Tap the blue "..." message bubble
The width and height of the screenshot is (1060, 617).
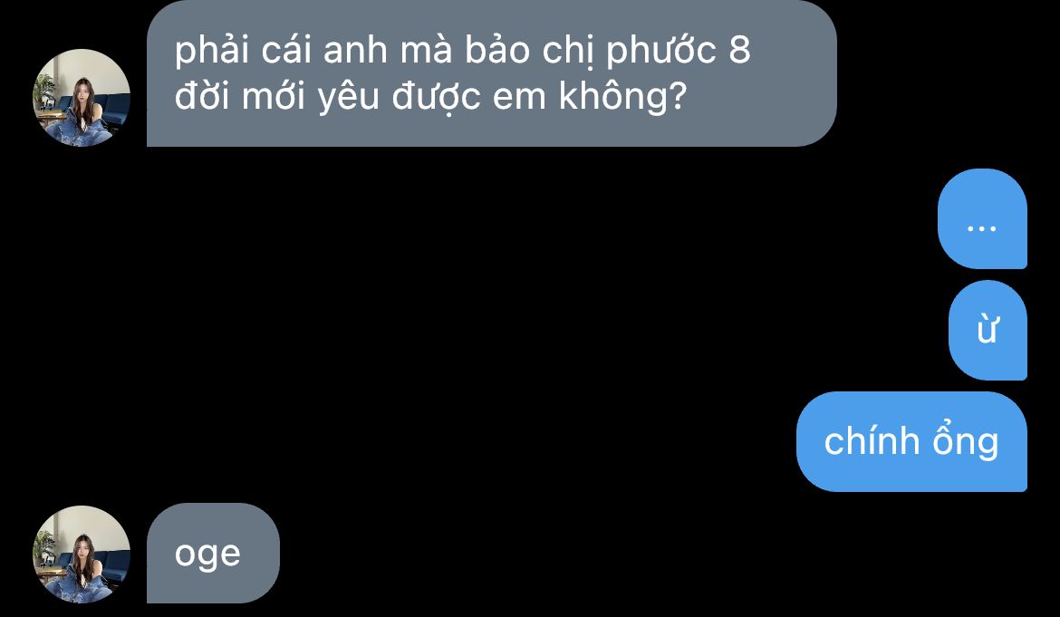point(982,219)
